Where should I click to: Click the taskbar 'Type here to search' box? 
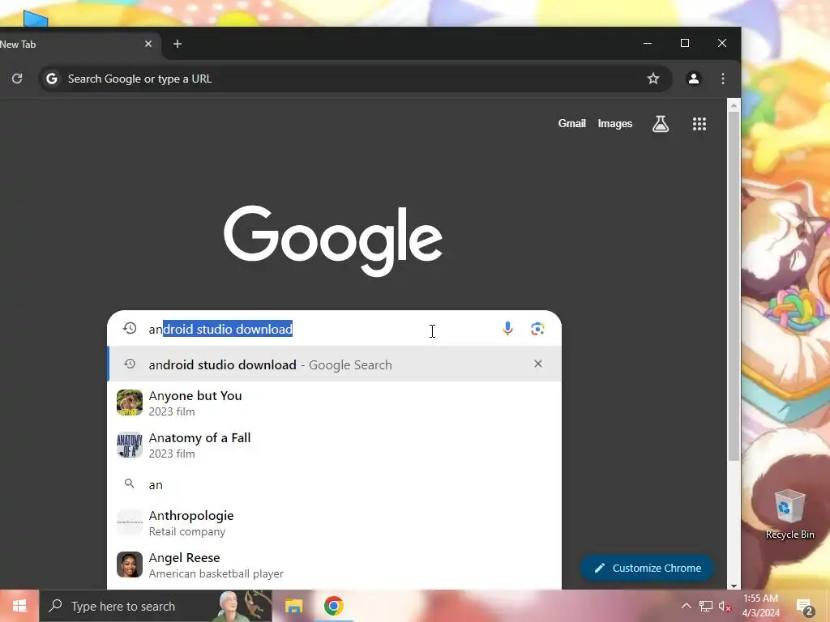pos(156,606)
